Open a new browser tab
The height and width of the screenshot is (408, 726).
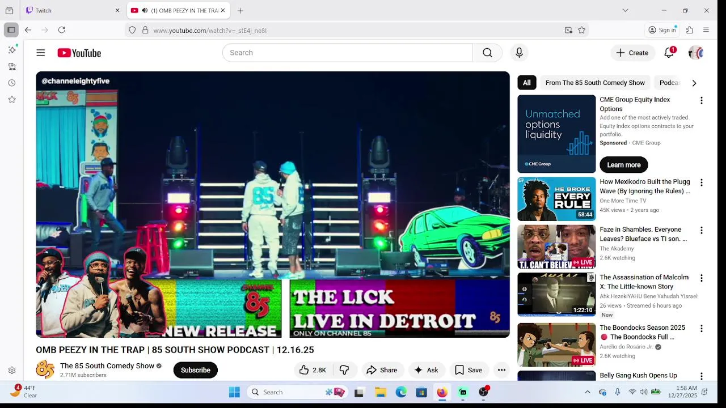click(x=240, y=10)
